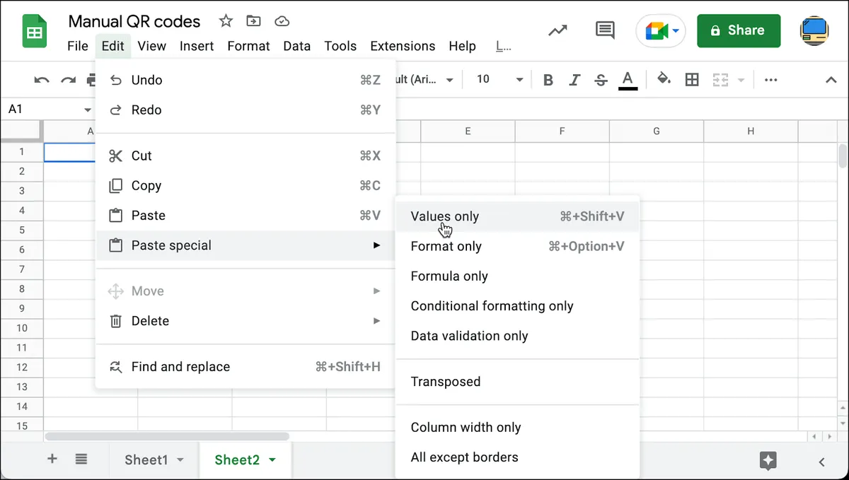Click the toolbar Undo arrow
The height and width of the screenshot is (480, 849).
click(x=42, y=80)
